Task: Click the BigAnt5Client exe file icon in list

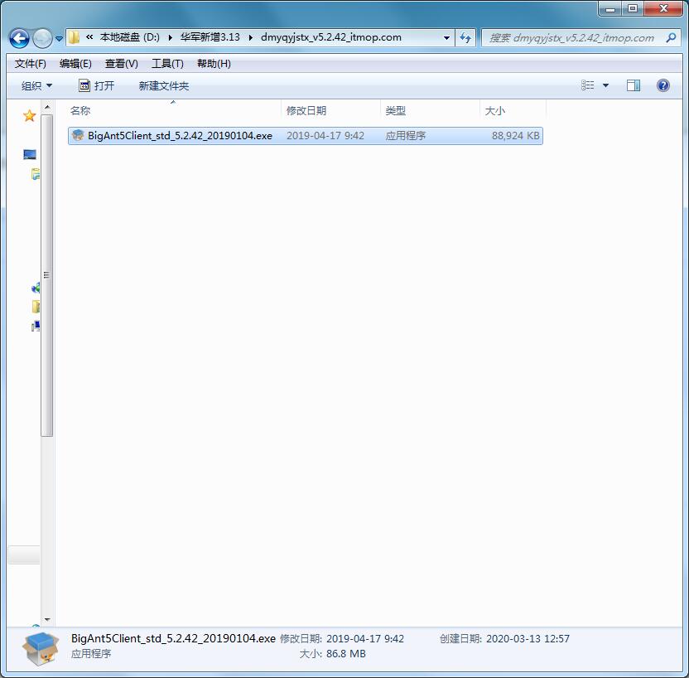Action: coord(78,135)
